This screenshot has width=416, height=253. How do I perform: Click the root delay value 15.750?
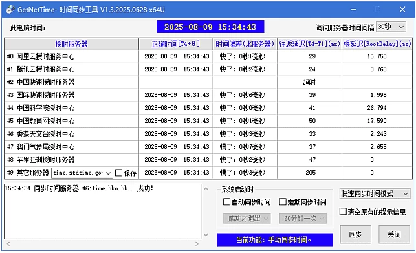coord(377,56)
